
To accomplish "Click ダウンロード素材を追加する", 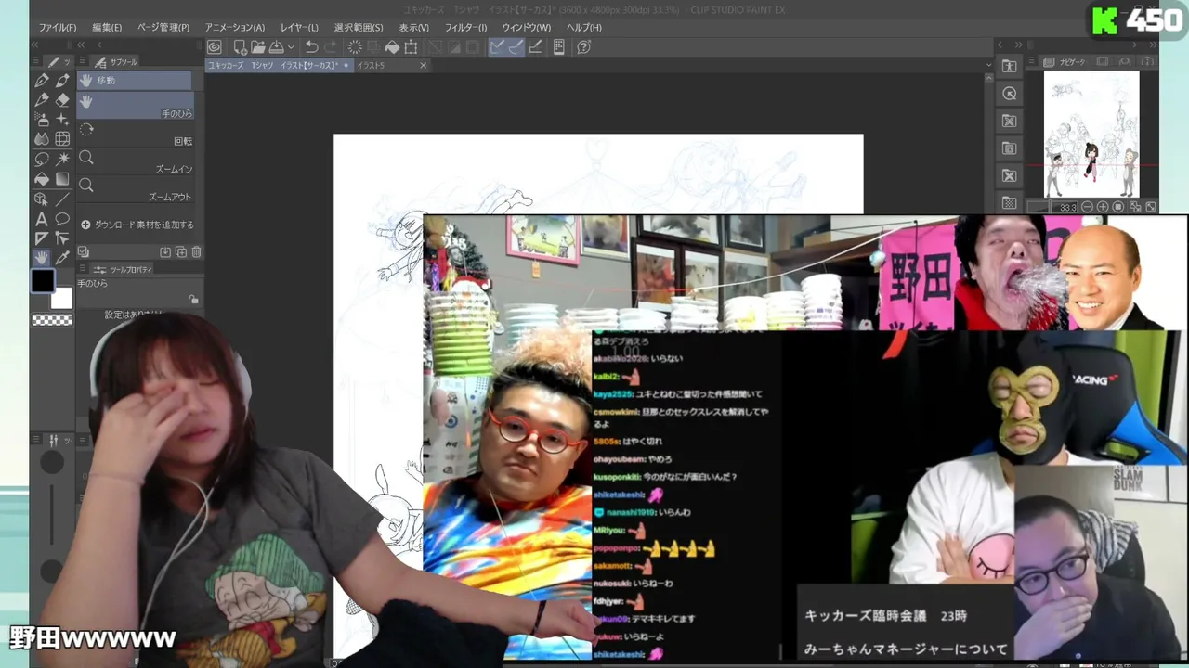I will click(x=137, y=225).
